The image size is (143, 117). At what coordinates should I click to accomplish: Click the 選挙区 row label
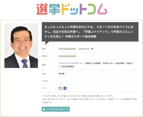[x=45, y=56]
